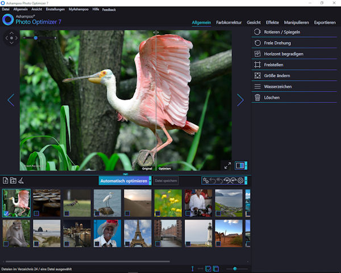The image size is (341, 273).
Task: Open the Feedback menu
Action: point(109,10)
